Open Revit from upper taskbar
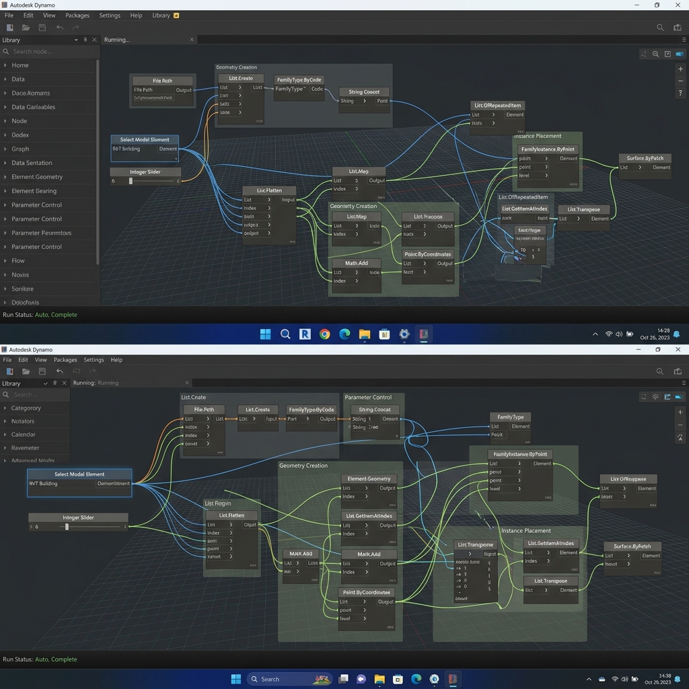 pyautogui.click(x=305, y=334)
